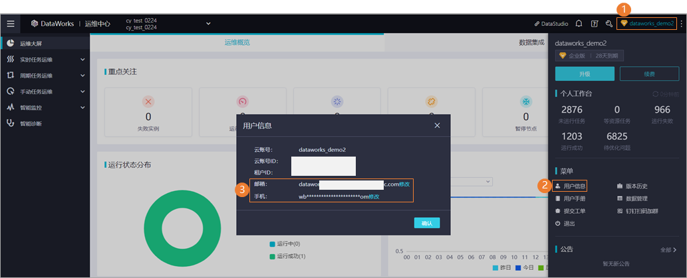
Task: Click the 升级 button
Action: point(585,74)
